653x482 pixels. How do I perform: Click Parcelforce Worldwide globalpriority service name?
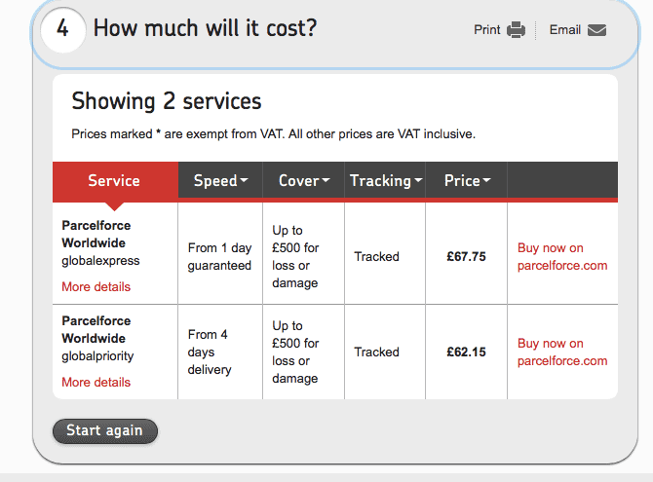[97, 338]
